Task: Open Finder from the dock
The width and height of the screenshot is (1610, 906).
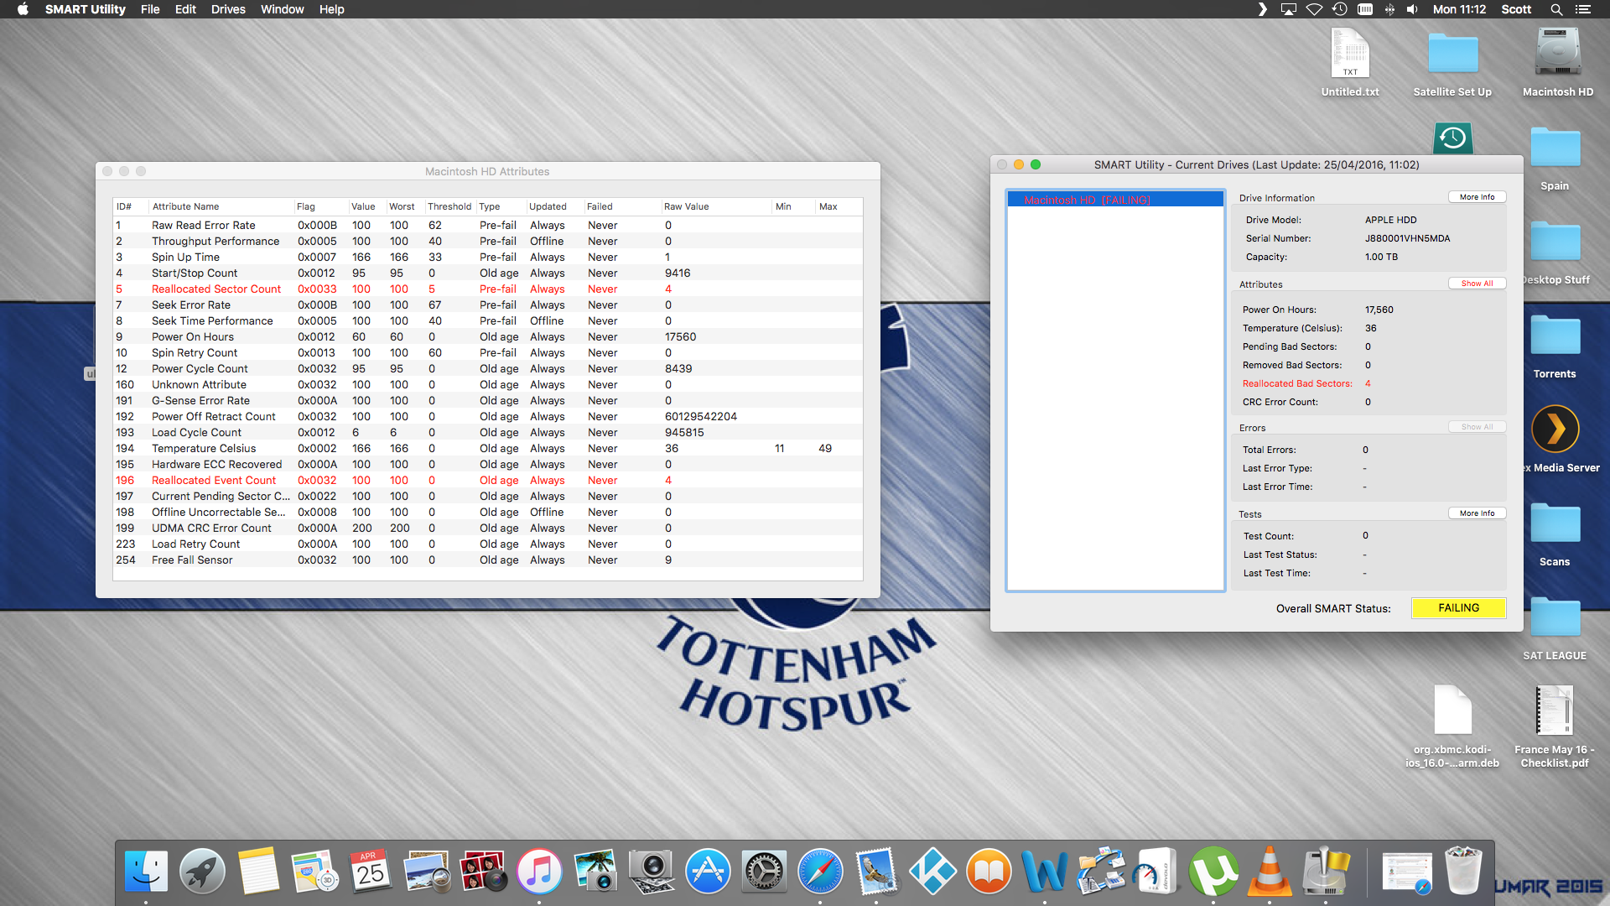Action: [x=147, y=872]
